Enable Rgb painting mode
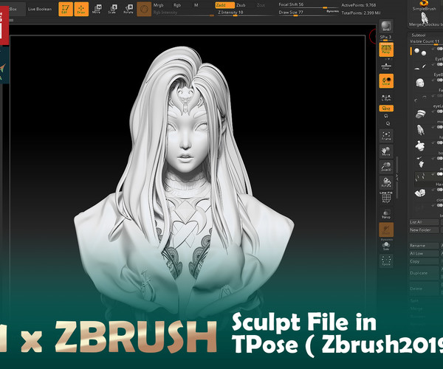443x369 pixels. (177, 5)
